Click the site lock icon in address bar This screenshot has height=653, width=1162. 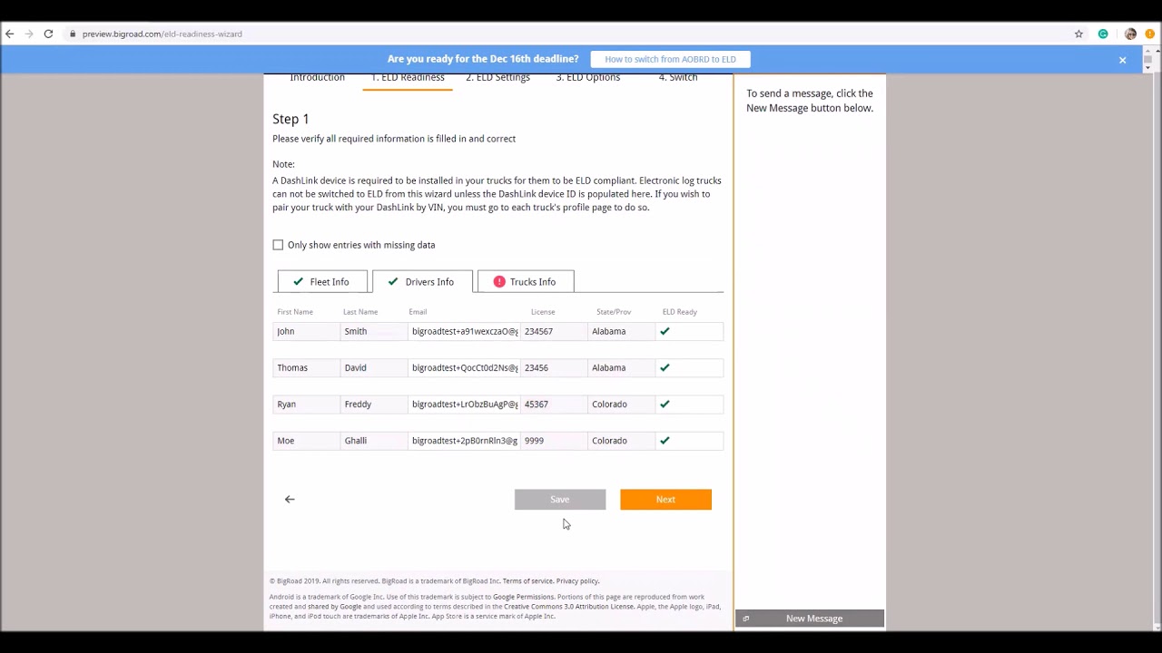tap(73, 34)
